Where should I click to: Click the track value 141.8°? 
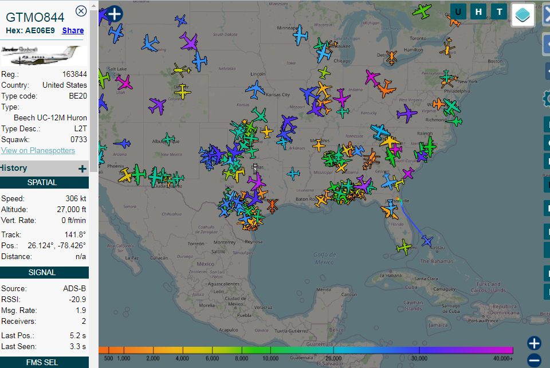(x=75, y=234)
